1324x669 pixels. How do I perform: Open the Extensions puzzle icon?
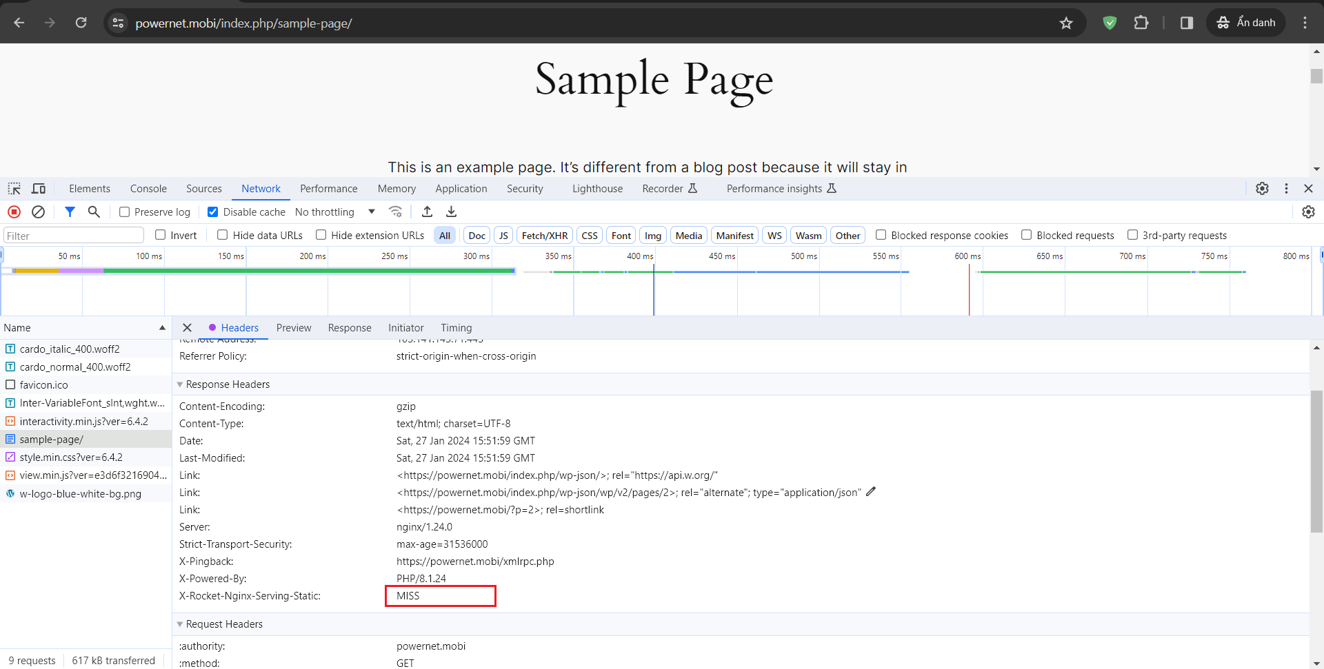[1141, 23]
